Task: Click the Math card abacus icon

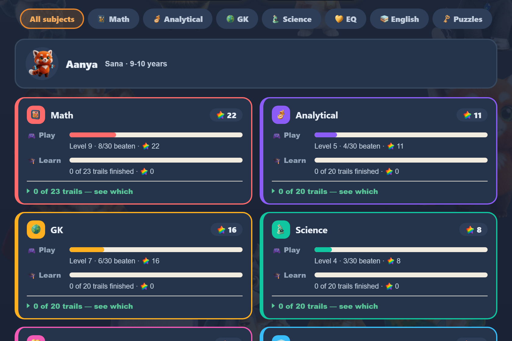Action: click(x=36, y=115)
